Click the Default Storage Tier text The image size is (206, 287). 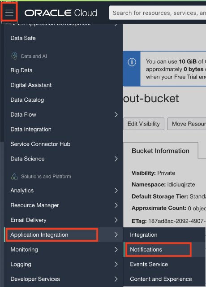pyautogui.click(x=168, y=196)
